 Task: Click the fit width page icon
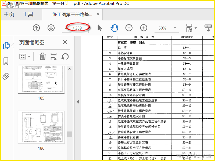tap(189, 28)
